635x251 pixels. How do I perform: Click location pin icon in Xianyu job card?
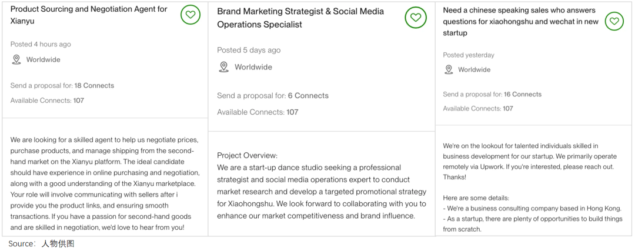click(16, 59)
